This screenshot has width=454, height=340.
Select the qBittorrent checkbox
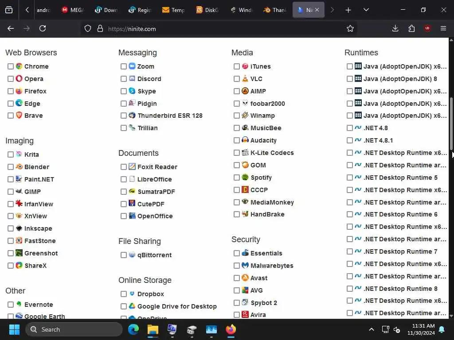(x=124, y=255)
